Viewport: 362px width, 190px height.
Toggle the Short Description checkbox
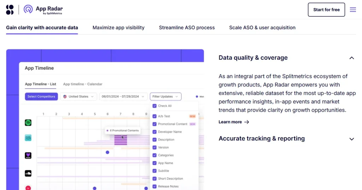(x=154, y=179)
